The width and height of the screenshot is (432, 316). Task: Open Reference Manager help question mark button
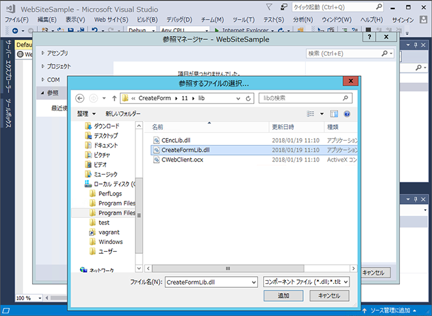369,37
